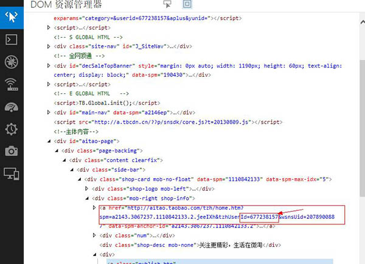Expand the first collapsed script node
365x264 pixels.
[49, 27]
